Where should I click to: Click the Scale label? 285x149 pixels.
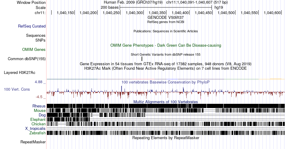(41, 7)
